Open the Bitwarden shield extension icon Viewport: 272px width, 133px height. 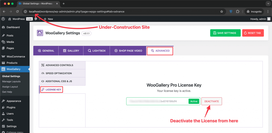[231, 12]
